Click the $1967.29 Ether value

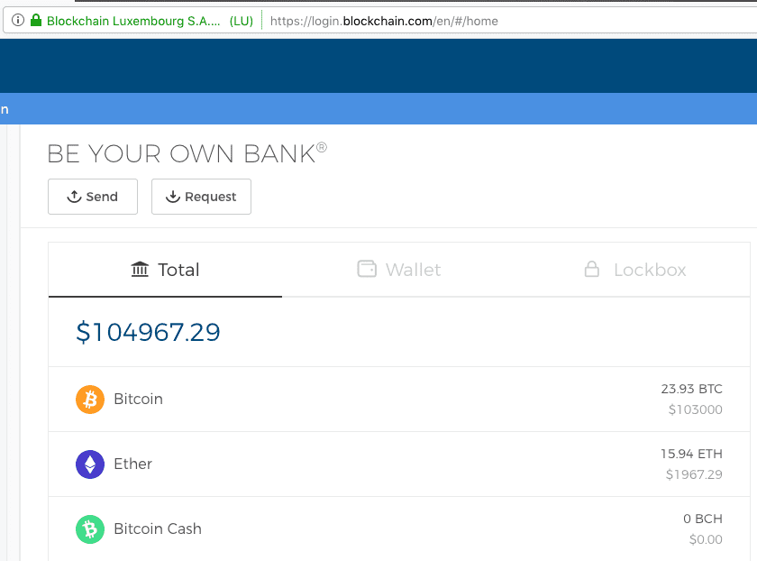(694, 474)
